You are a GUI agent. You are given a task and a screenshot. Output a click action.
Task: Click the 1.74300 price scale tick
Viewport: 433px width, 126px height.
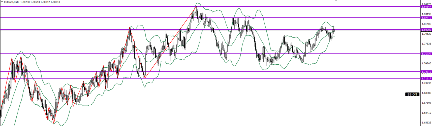pos(426,63)
